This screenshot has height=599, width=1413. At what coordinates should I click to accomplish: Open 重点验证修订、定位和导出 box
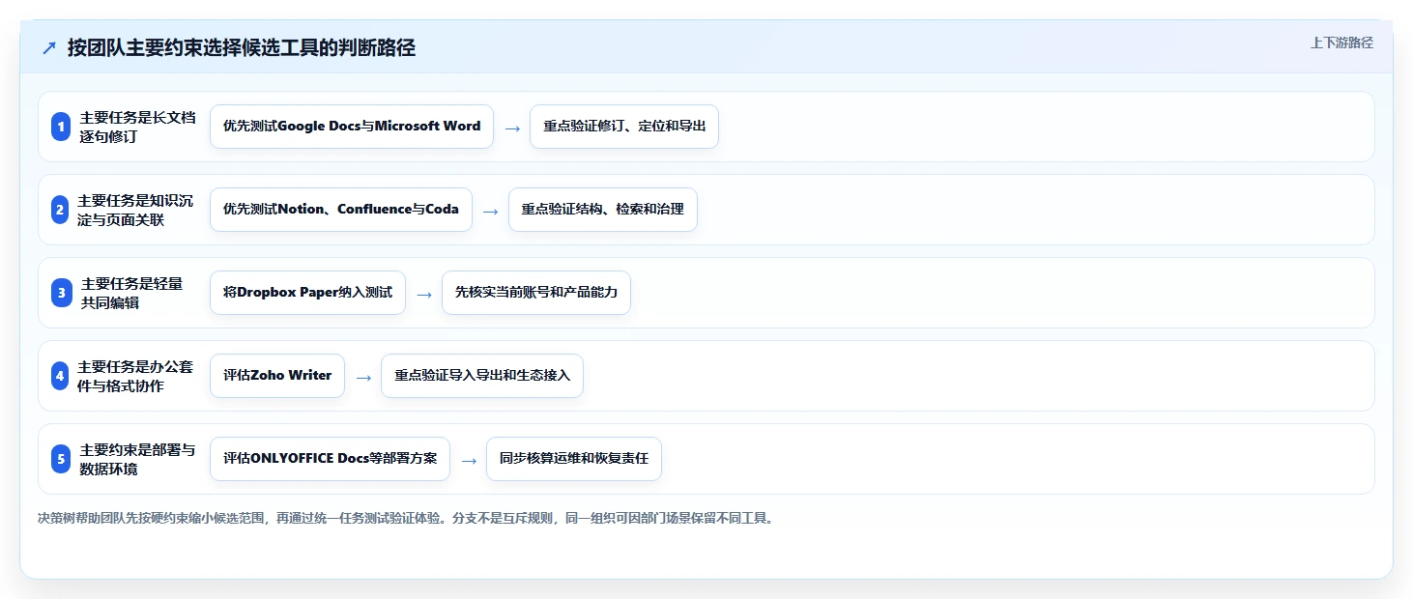click(x=624, y=127)
